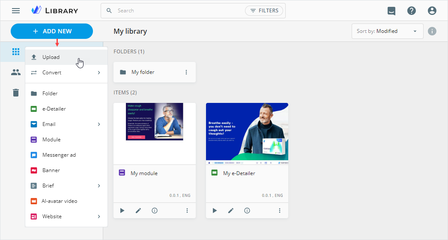Click the ADD NEW button
The height and width of the screenshot is (240, 448).
pyautogui.click(x=52, y=31)
